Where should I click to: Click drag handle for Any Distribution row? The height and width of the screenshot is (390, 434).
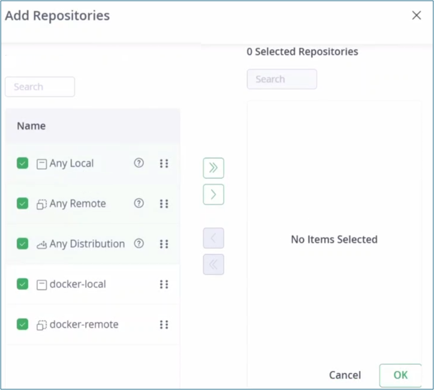[x=164, y=244]
